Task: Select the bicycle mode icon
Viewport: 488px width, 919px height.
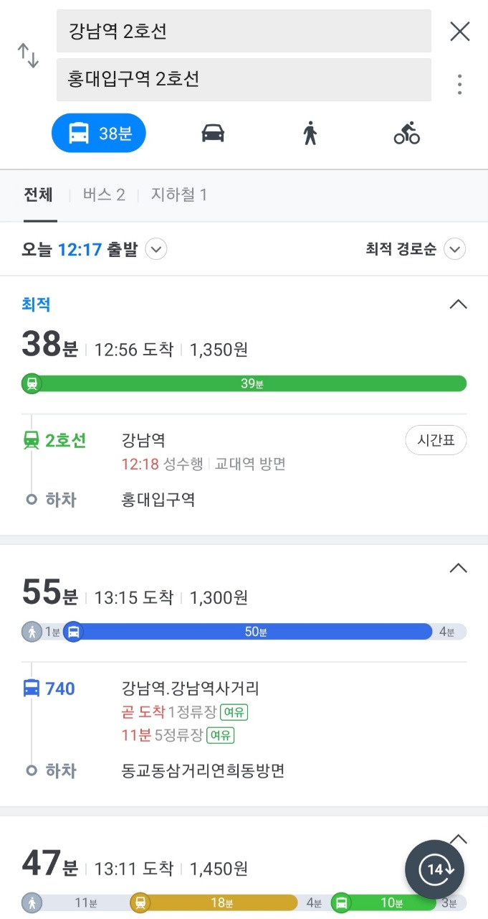Action: tap(407, 134)
